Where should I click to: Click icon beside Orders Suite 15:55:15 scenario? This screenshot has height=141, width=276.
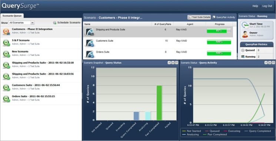point(6,99)
